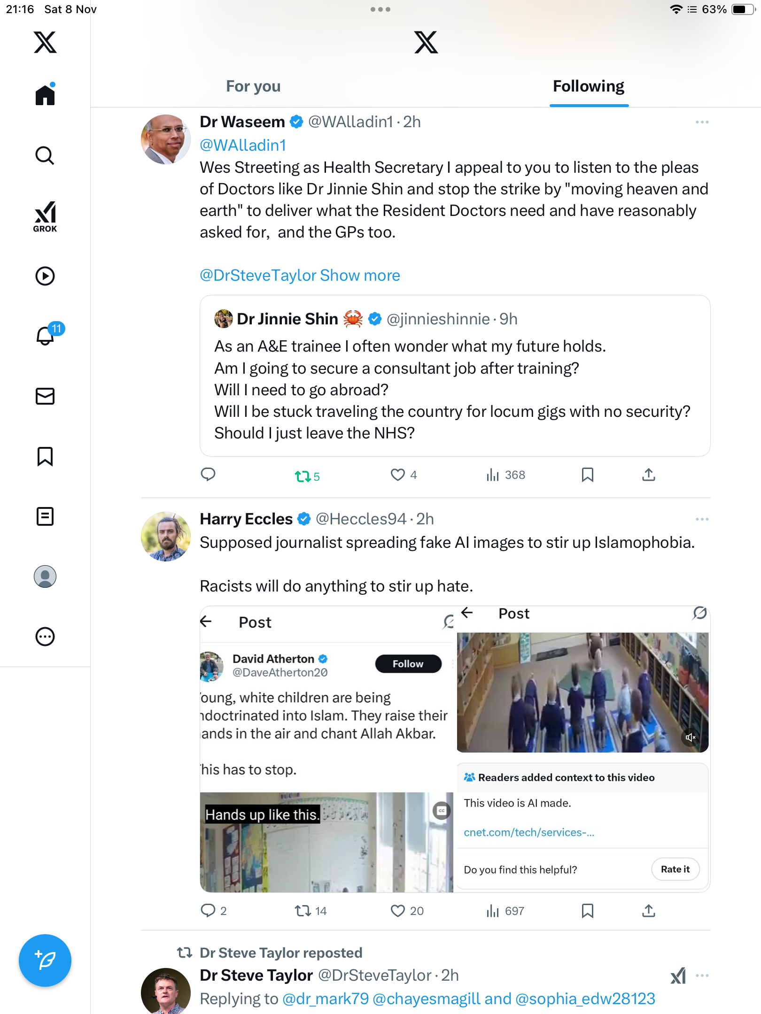Select the Following tab
This screenshot has height=1014, width=761.
pos(588,86)
